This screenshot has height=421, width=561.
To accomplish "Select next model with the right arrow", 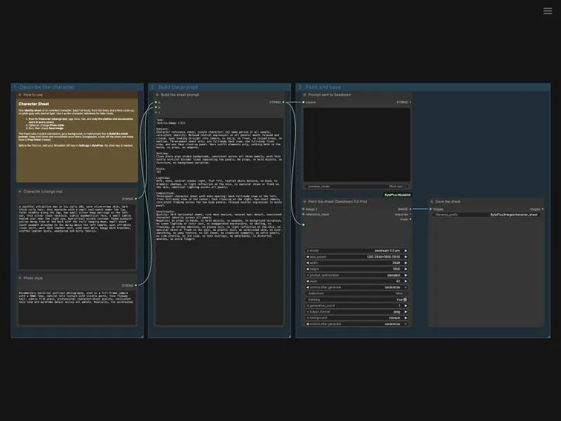I will [x=406, y=250].
